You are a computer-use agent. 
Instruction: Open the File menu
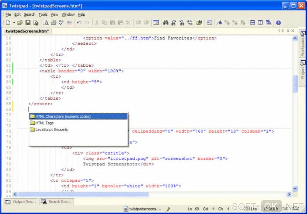(x=8, y=14)
